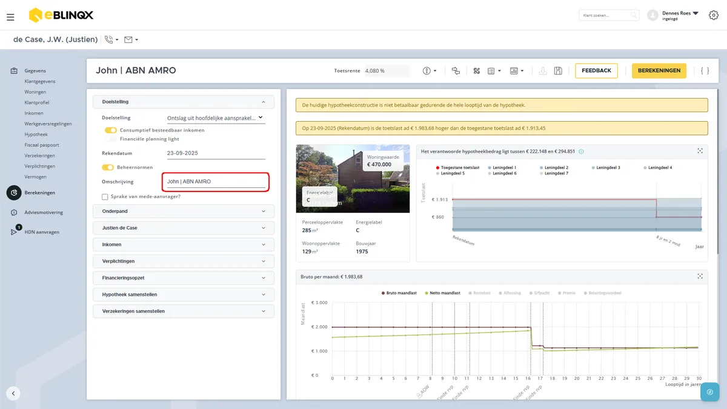
Task: Expand the Bruto per maand chart fullscreen
Action: (x=700, y=276)
